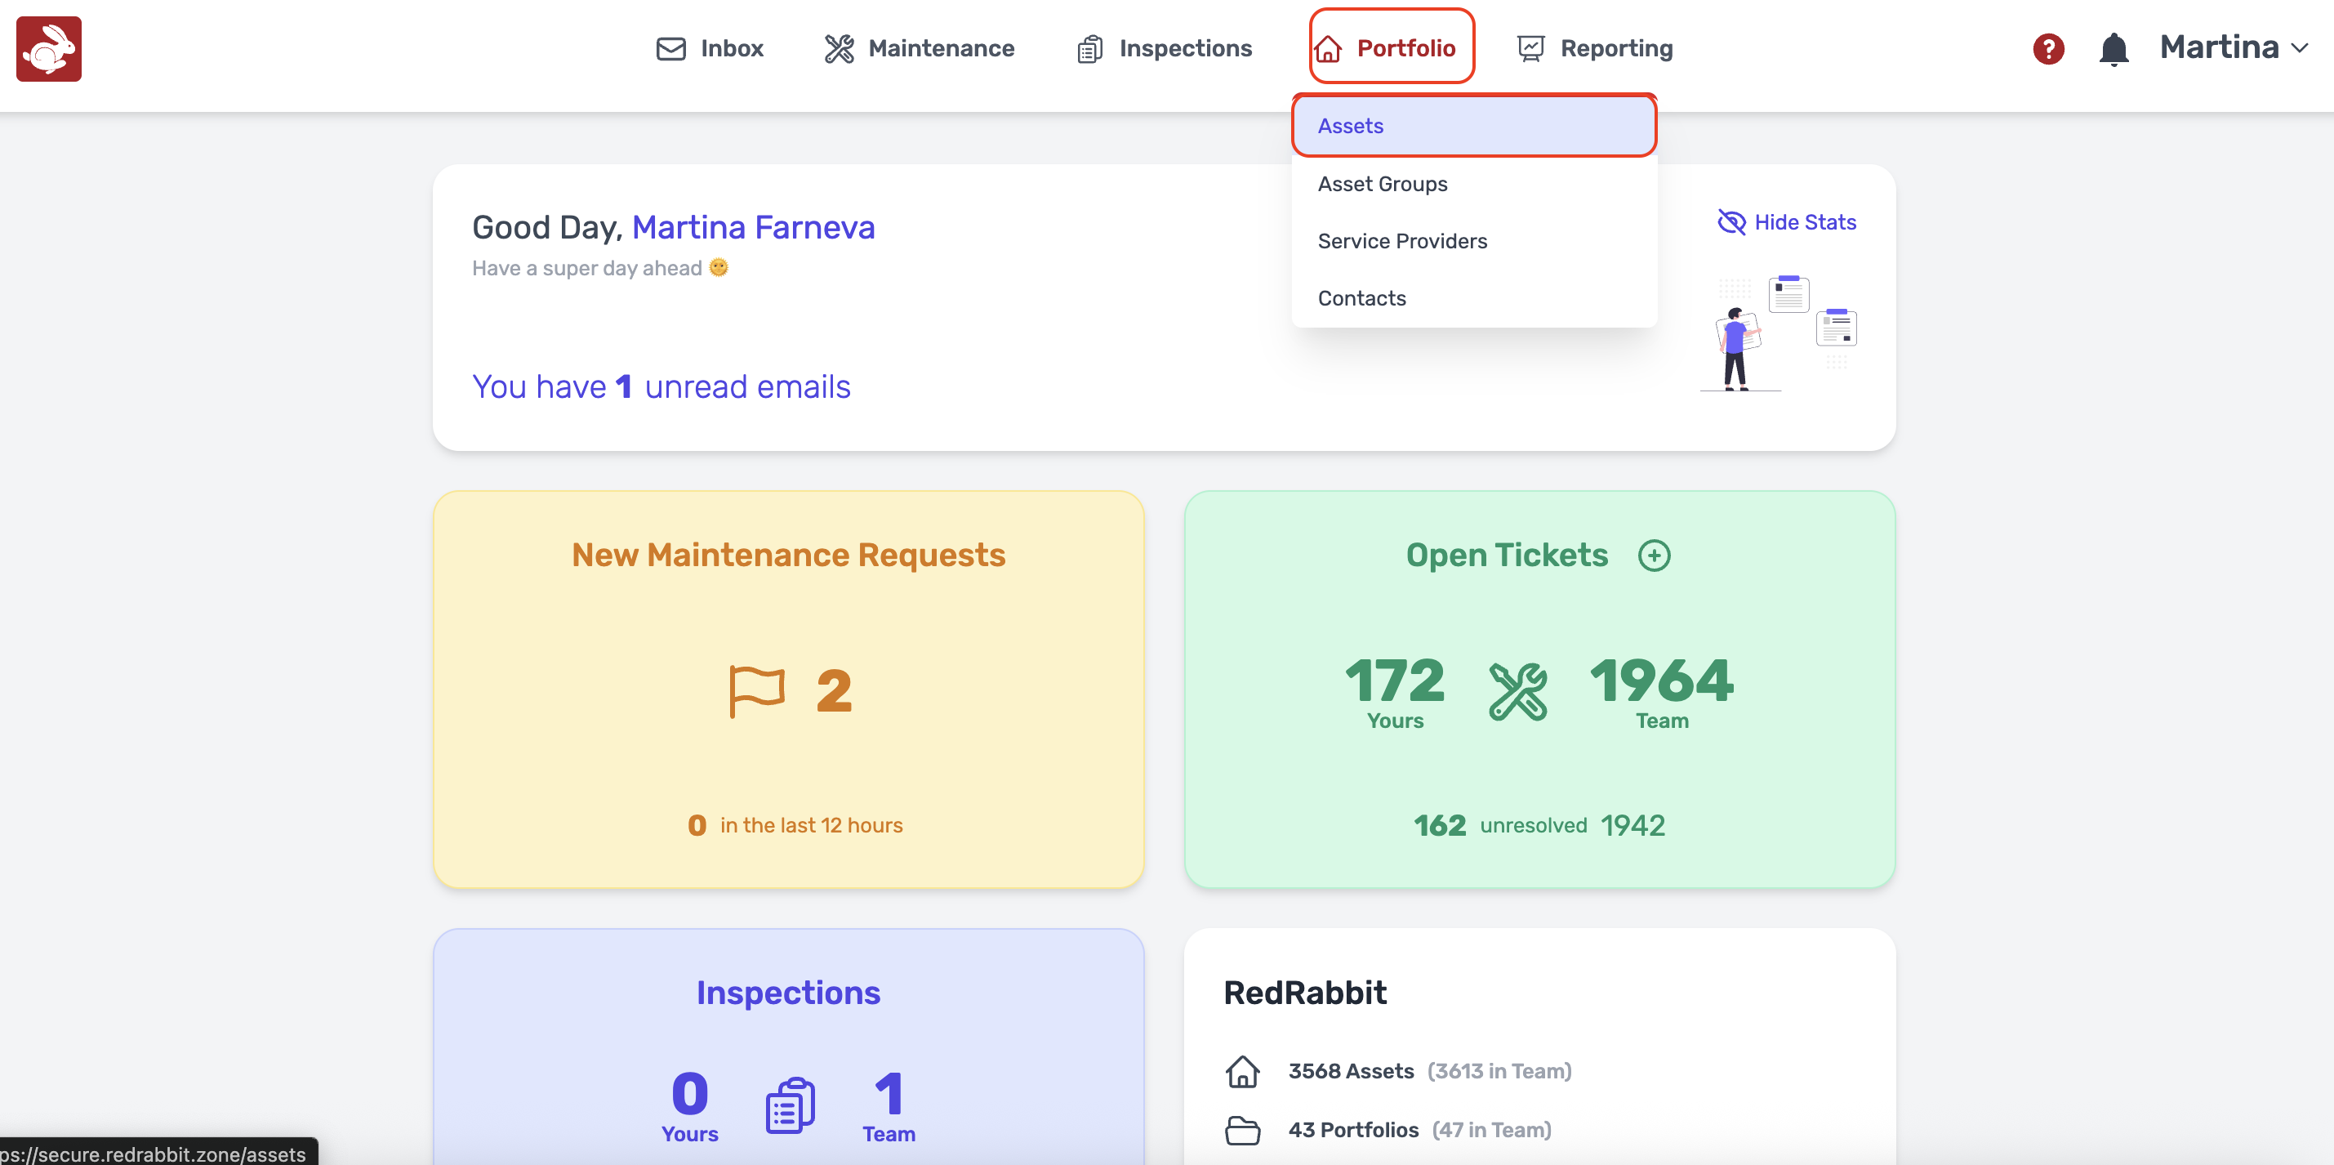Open the red help question mark icon
2334x1165 pixels.
pyautogui.click(x=2047, y=49)
